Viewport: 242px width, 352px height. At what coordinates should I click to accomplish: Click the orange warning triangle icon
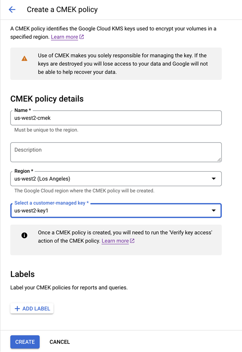24,59
